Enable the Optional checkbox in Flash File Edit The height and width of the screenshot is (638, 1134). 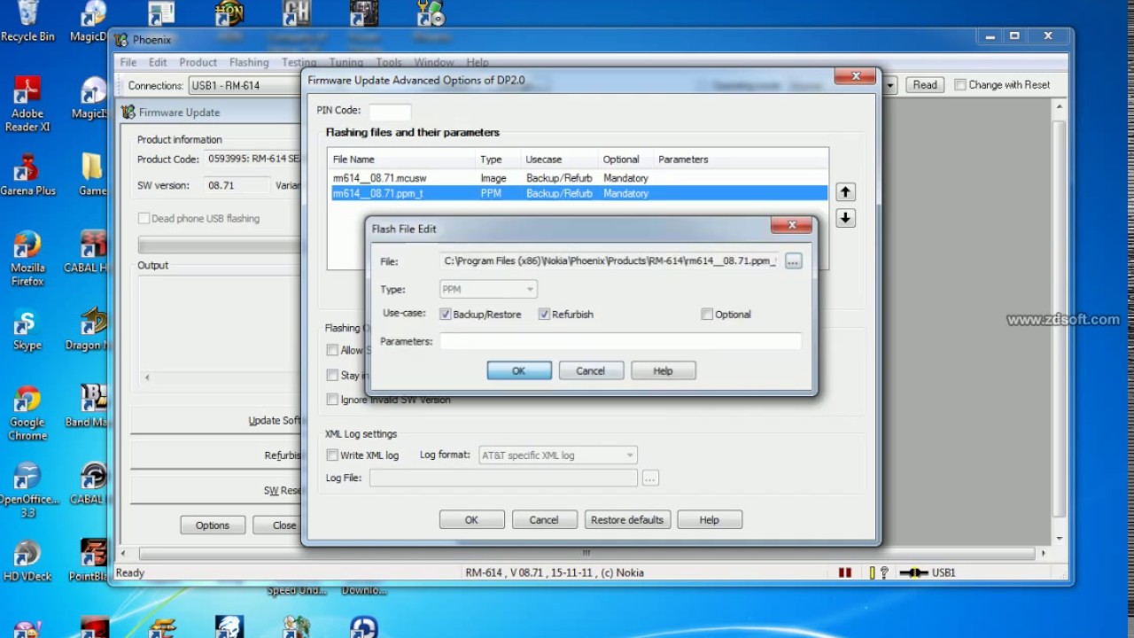click(707, 315)
